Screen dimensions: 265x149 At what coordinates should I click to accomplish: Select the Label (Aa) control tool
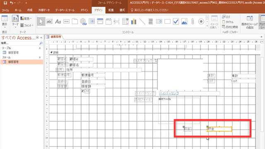coord(58,22)
